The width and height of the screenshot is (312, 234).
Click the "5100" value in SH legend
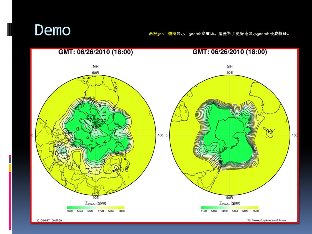point(204,211)
